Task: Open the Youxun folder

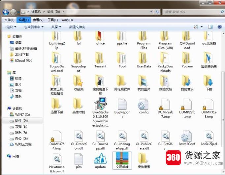Action: click(187, 60)
